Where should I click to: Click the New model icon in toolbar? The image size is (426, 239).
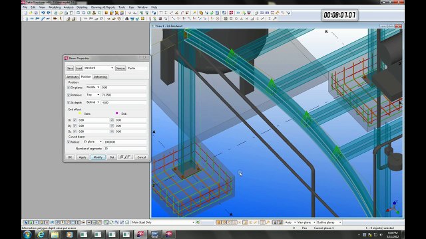(25, 13)
